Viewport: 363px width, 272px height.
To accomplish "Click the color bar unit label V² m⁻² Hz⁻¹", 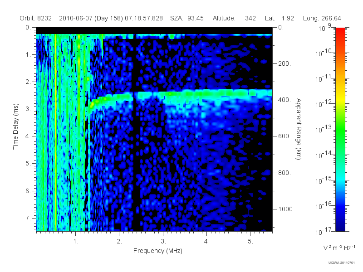I will point(339,248).
